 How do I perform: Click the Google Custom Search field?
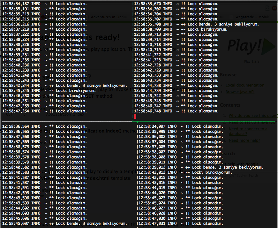[x=249, y=176]
